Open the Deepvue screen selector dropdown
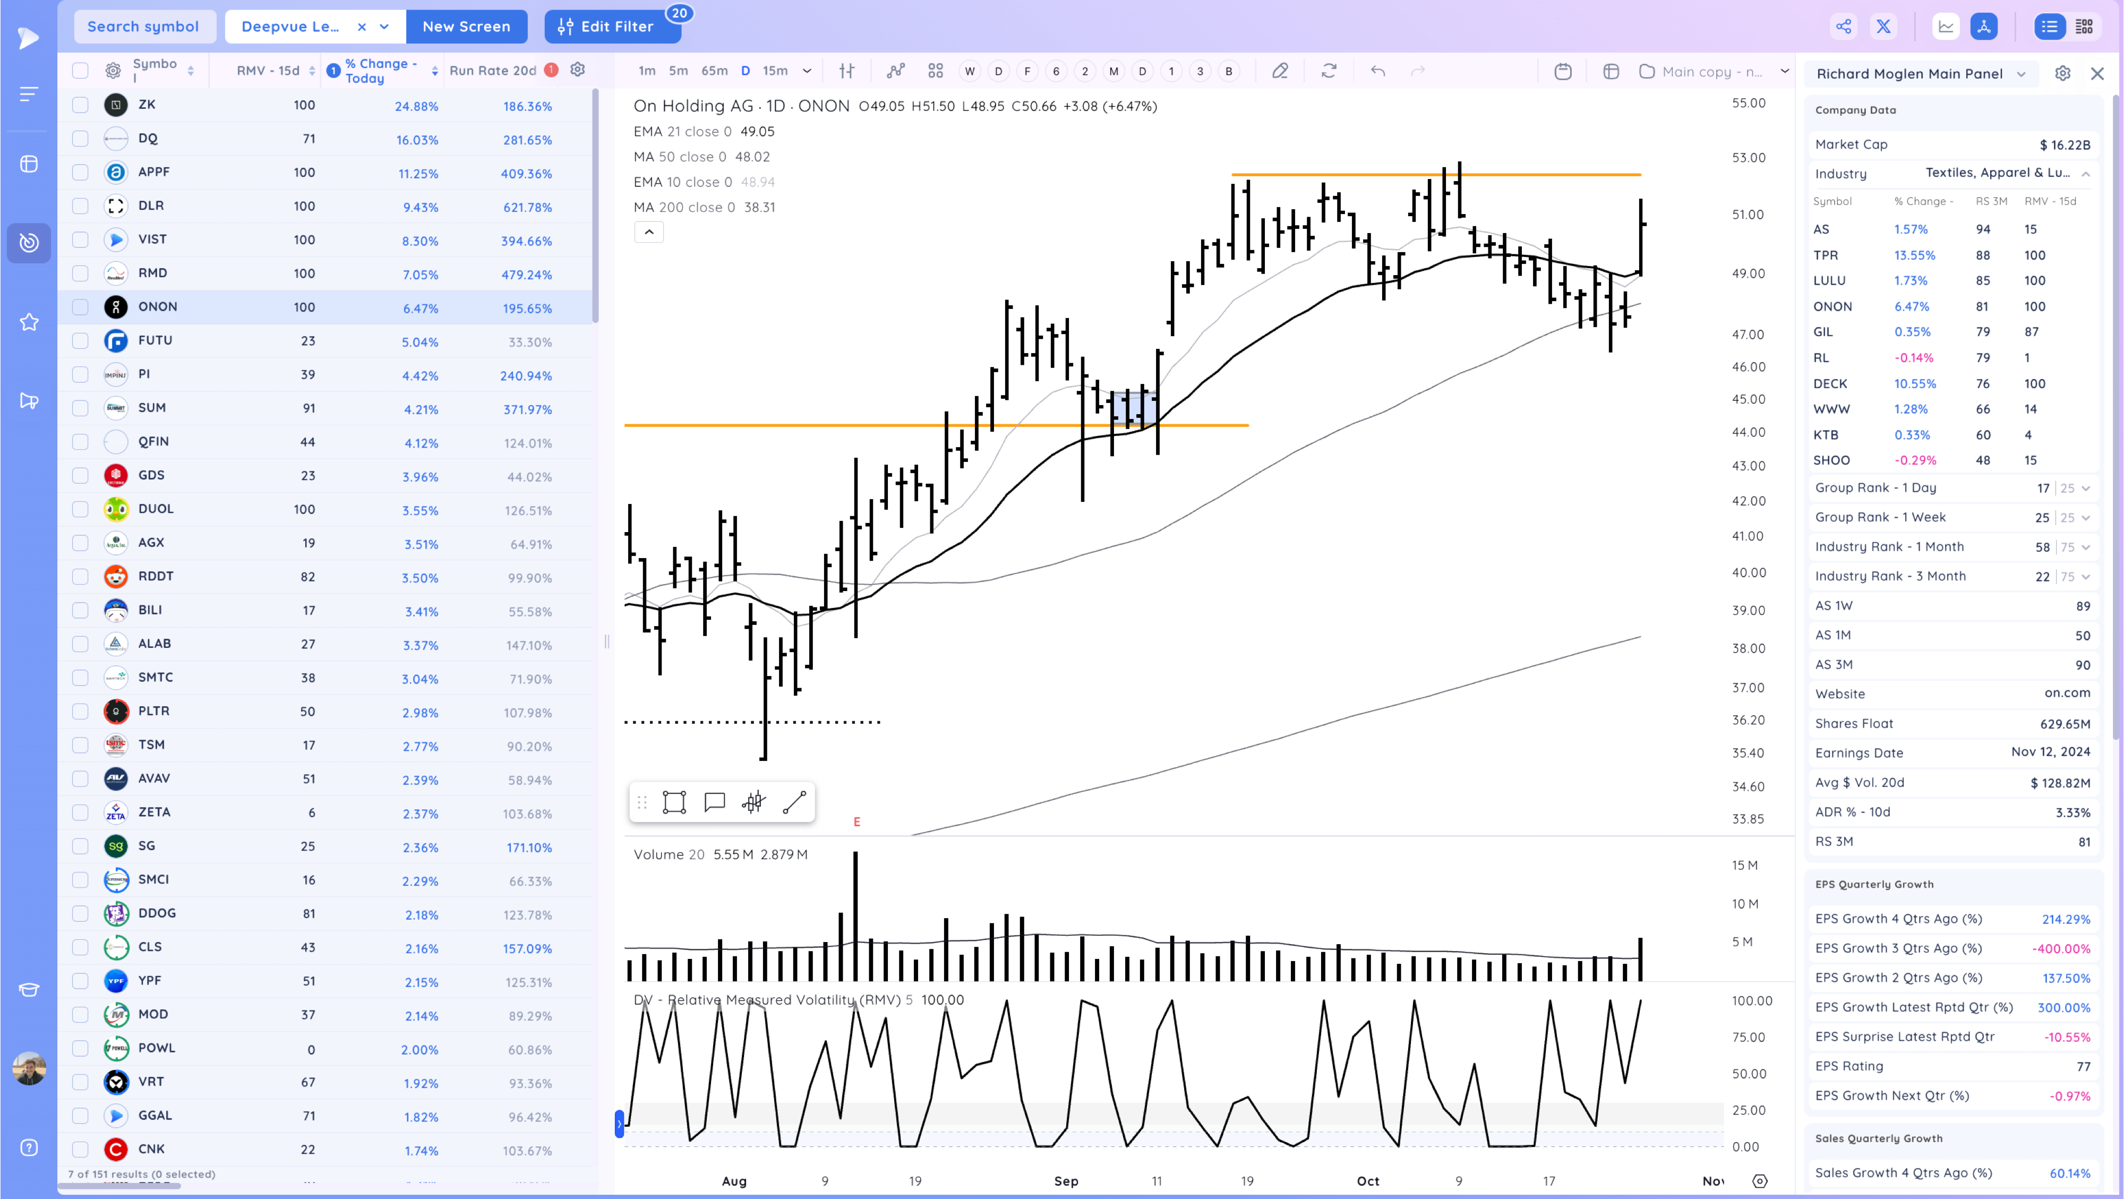 click(x=384, y=27)
